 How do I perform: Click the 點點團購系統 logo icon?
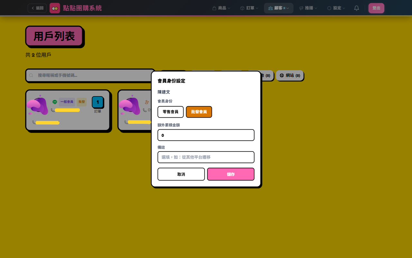pos(55,8)
